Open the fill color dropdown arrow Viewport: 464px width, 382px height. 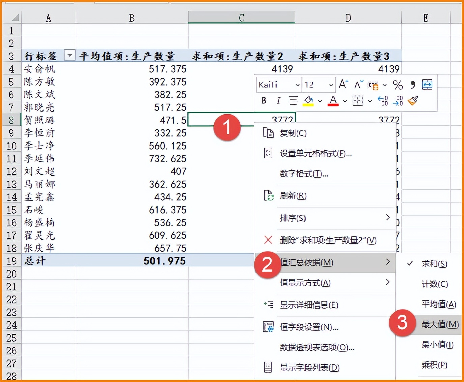click(319, 101)
